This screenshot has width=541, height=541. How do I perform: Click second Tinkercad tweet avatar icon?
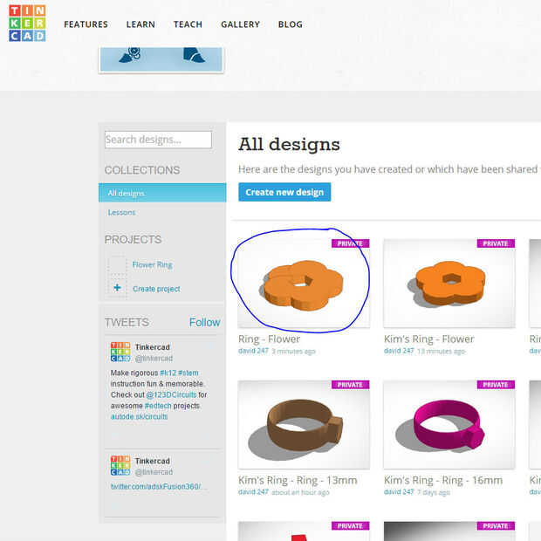coord(120,465)
